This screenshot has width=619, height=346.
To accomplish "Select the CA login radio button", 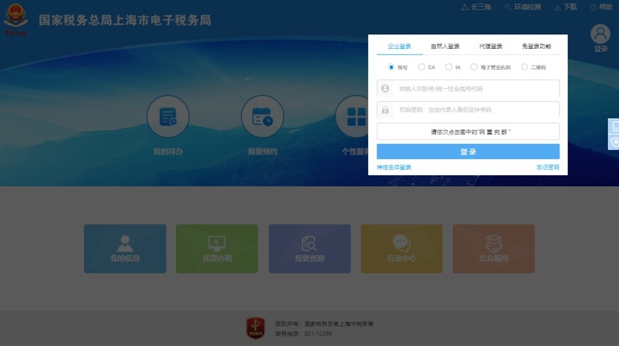I will pos(422,67).
